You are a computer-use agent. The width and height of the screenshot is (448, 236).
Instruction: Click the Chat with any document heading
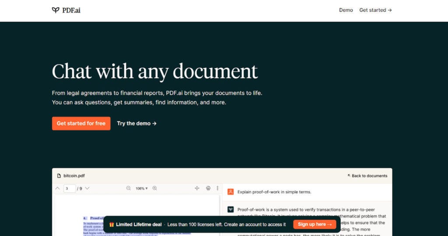[154, 71]
